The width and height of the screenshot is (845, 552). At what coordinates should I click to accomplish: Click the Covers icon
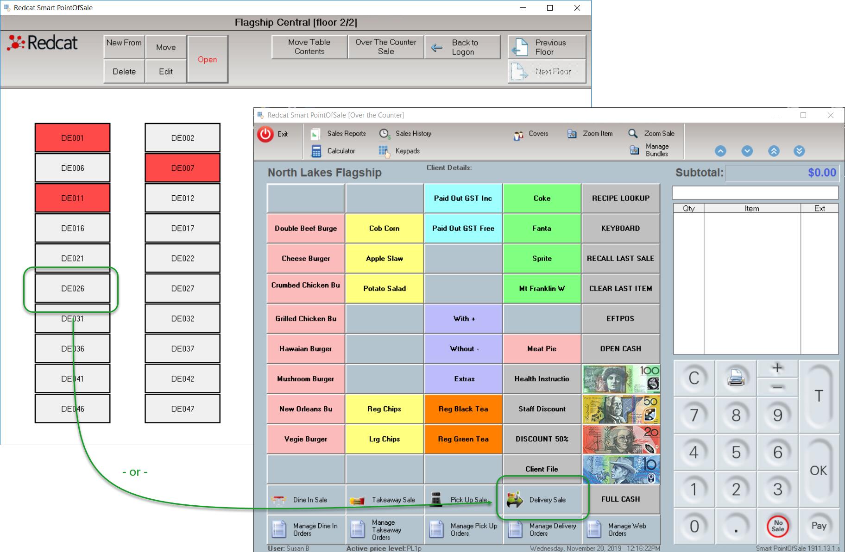pos(518,135)
